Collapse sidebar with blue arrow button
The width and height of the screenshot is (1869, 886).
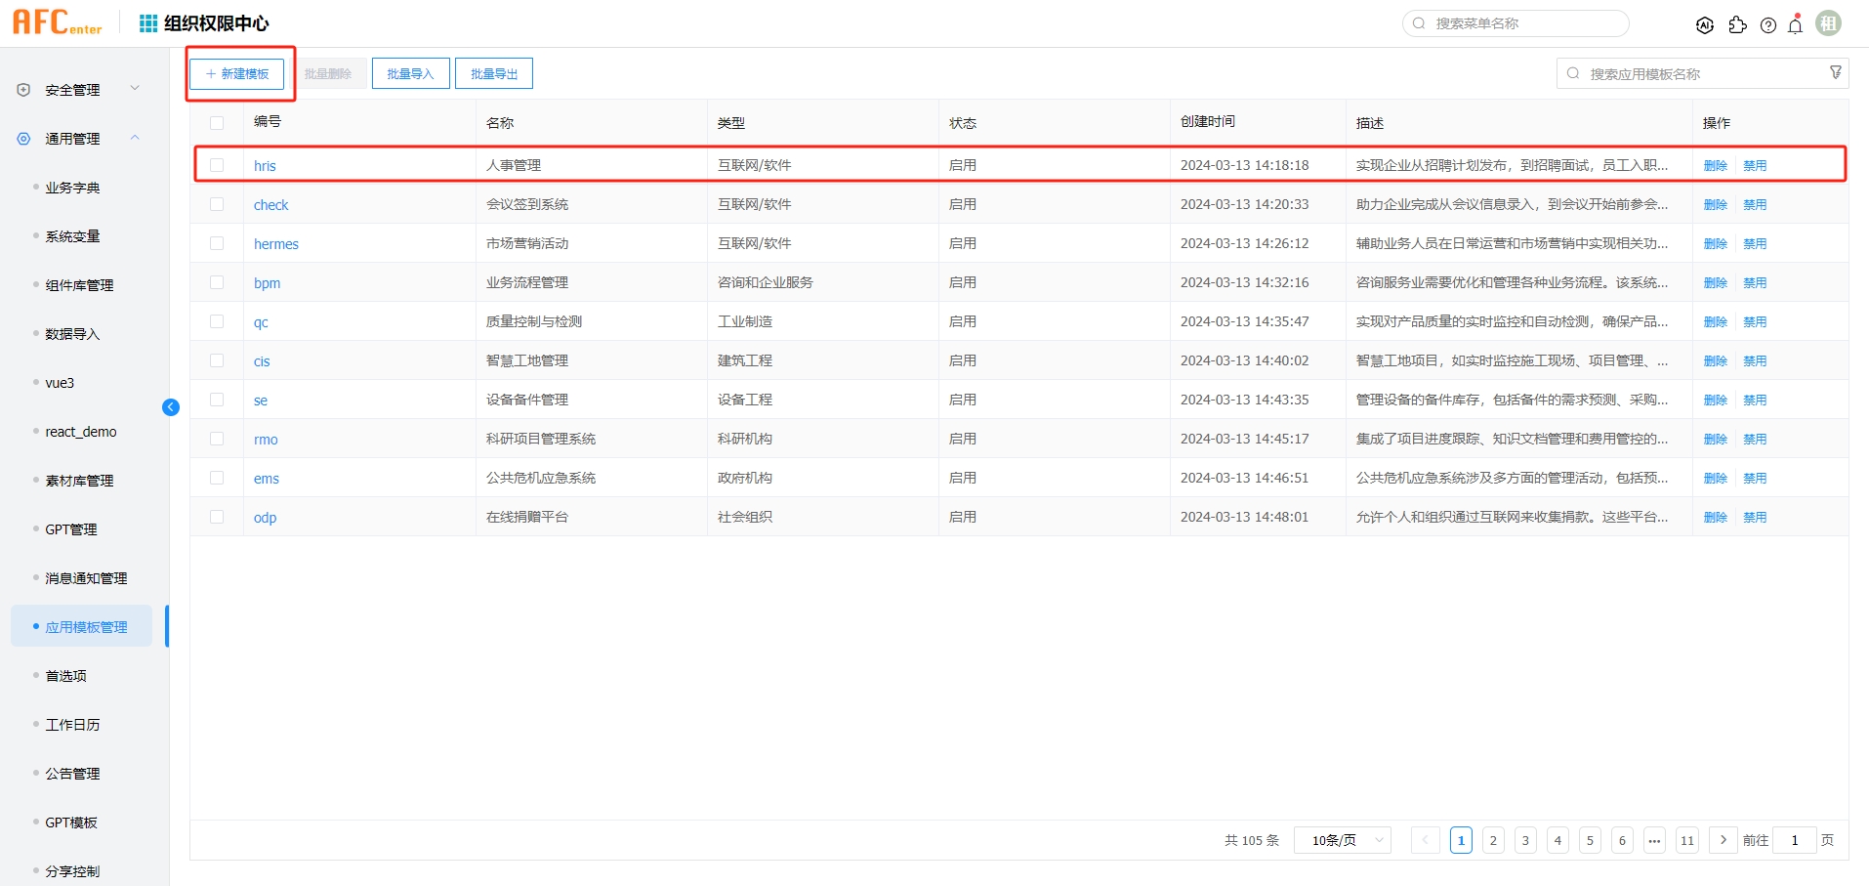point(171,407)
